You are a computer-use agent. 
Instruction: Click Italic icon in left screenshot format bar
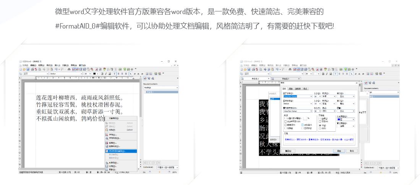(x=106, y=74)
